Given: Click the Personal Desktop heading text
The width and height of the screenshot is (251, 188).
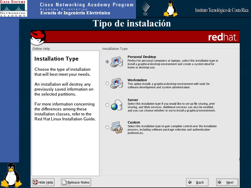Looking at the screenshot, I should 142,57.
